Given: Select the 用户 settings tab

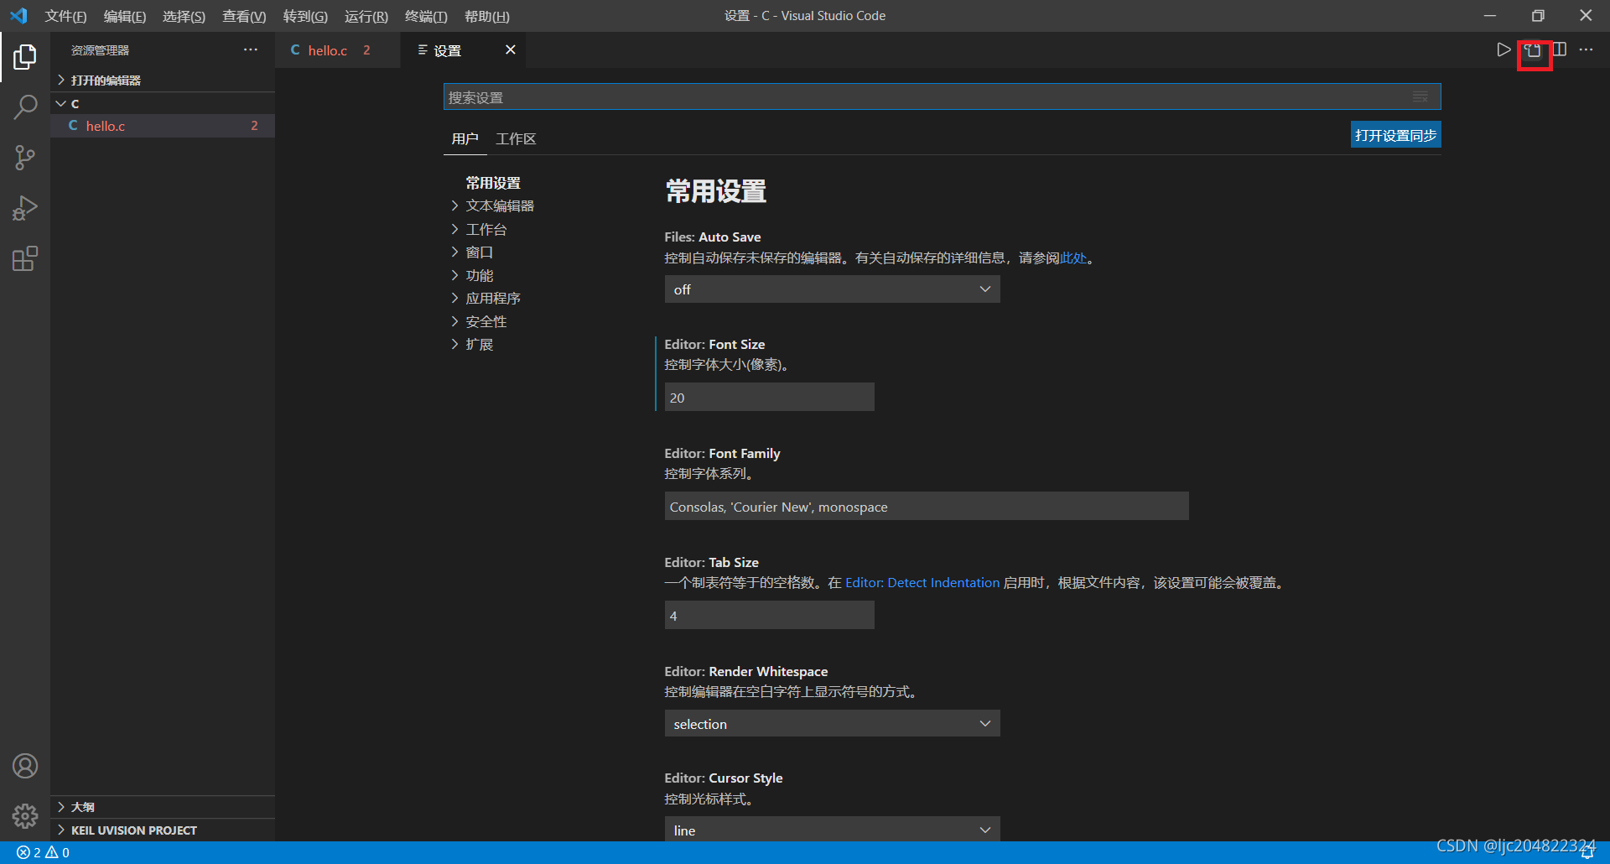Looking at the screenshot, I should [465, 138].
